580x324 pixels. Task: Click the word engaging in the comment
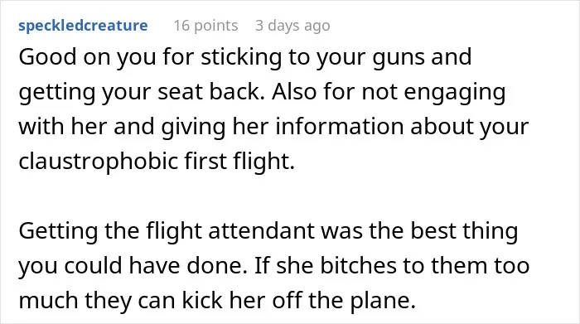(x=454, y=92)
